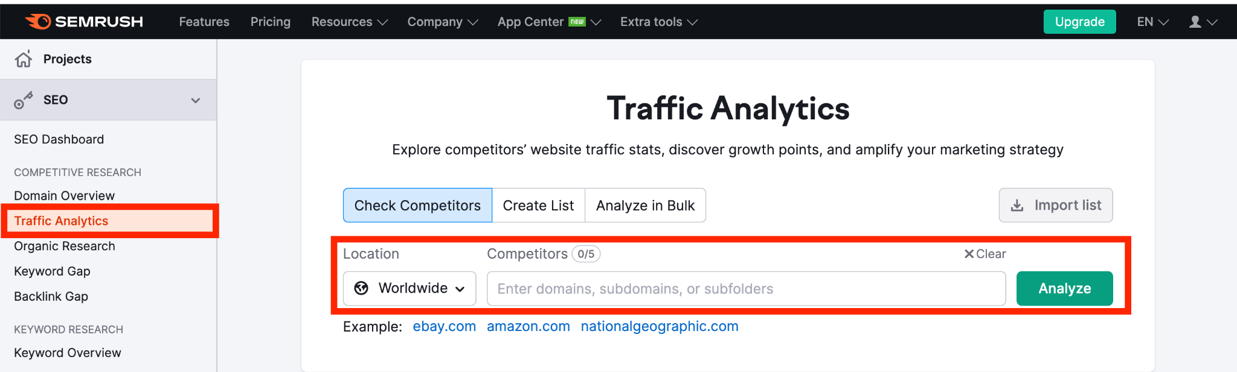Click the Semrush flame logo icon
This screenshot has width=1237, height=372.
tap(37, 22)
